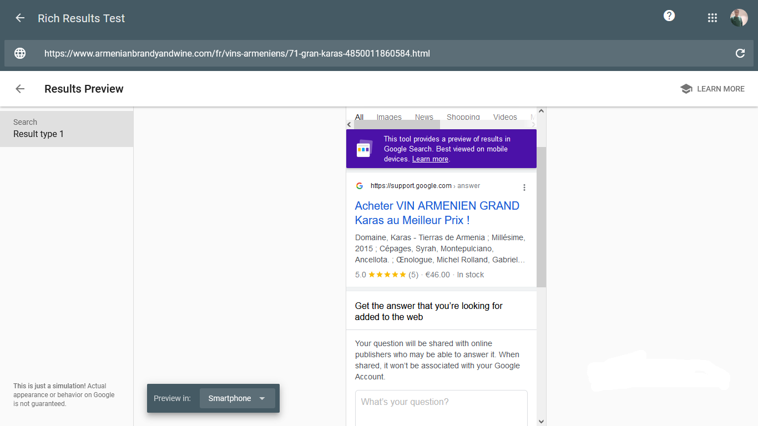Switch to the Shopping search tab
The height and width of the screenshot is (426, 758).
pos(463,116)
